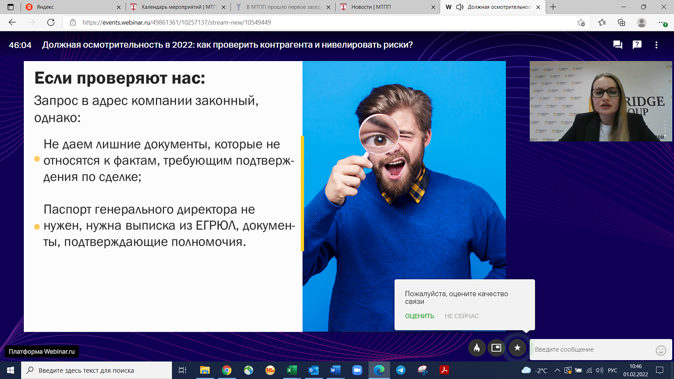674x379 pixels.
Task: Add this page to favorites
Action: [x=581, y=22]
